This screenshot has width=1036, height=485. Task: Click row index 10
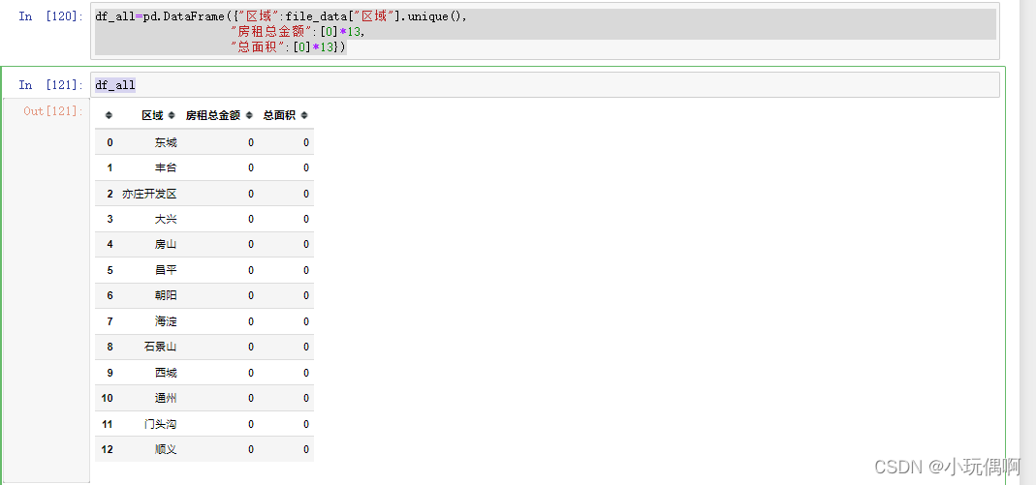tap(107, 399)
